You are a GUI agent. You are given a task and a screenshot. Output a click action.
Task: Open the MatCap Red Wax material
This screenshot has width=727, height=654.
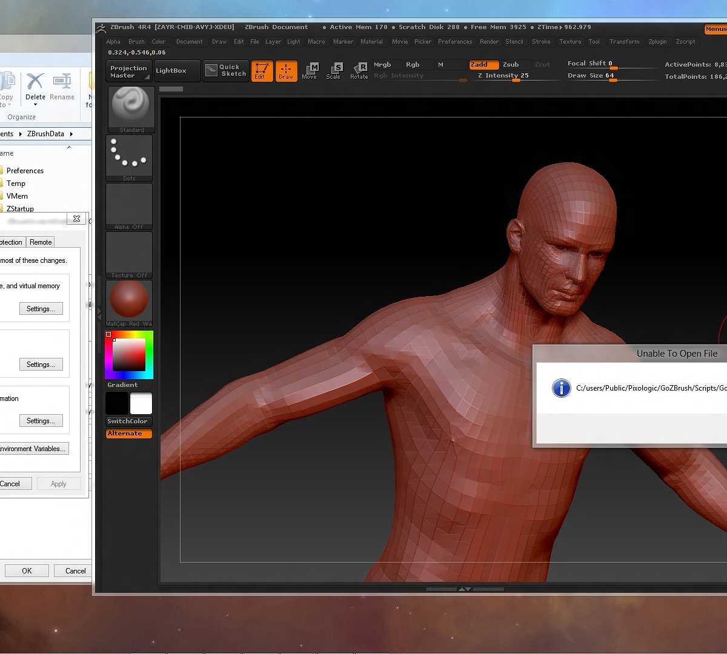129,303
